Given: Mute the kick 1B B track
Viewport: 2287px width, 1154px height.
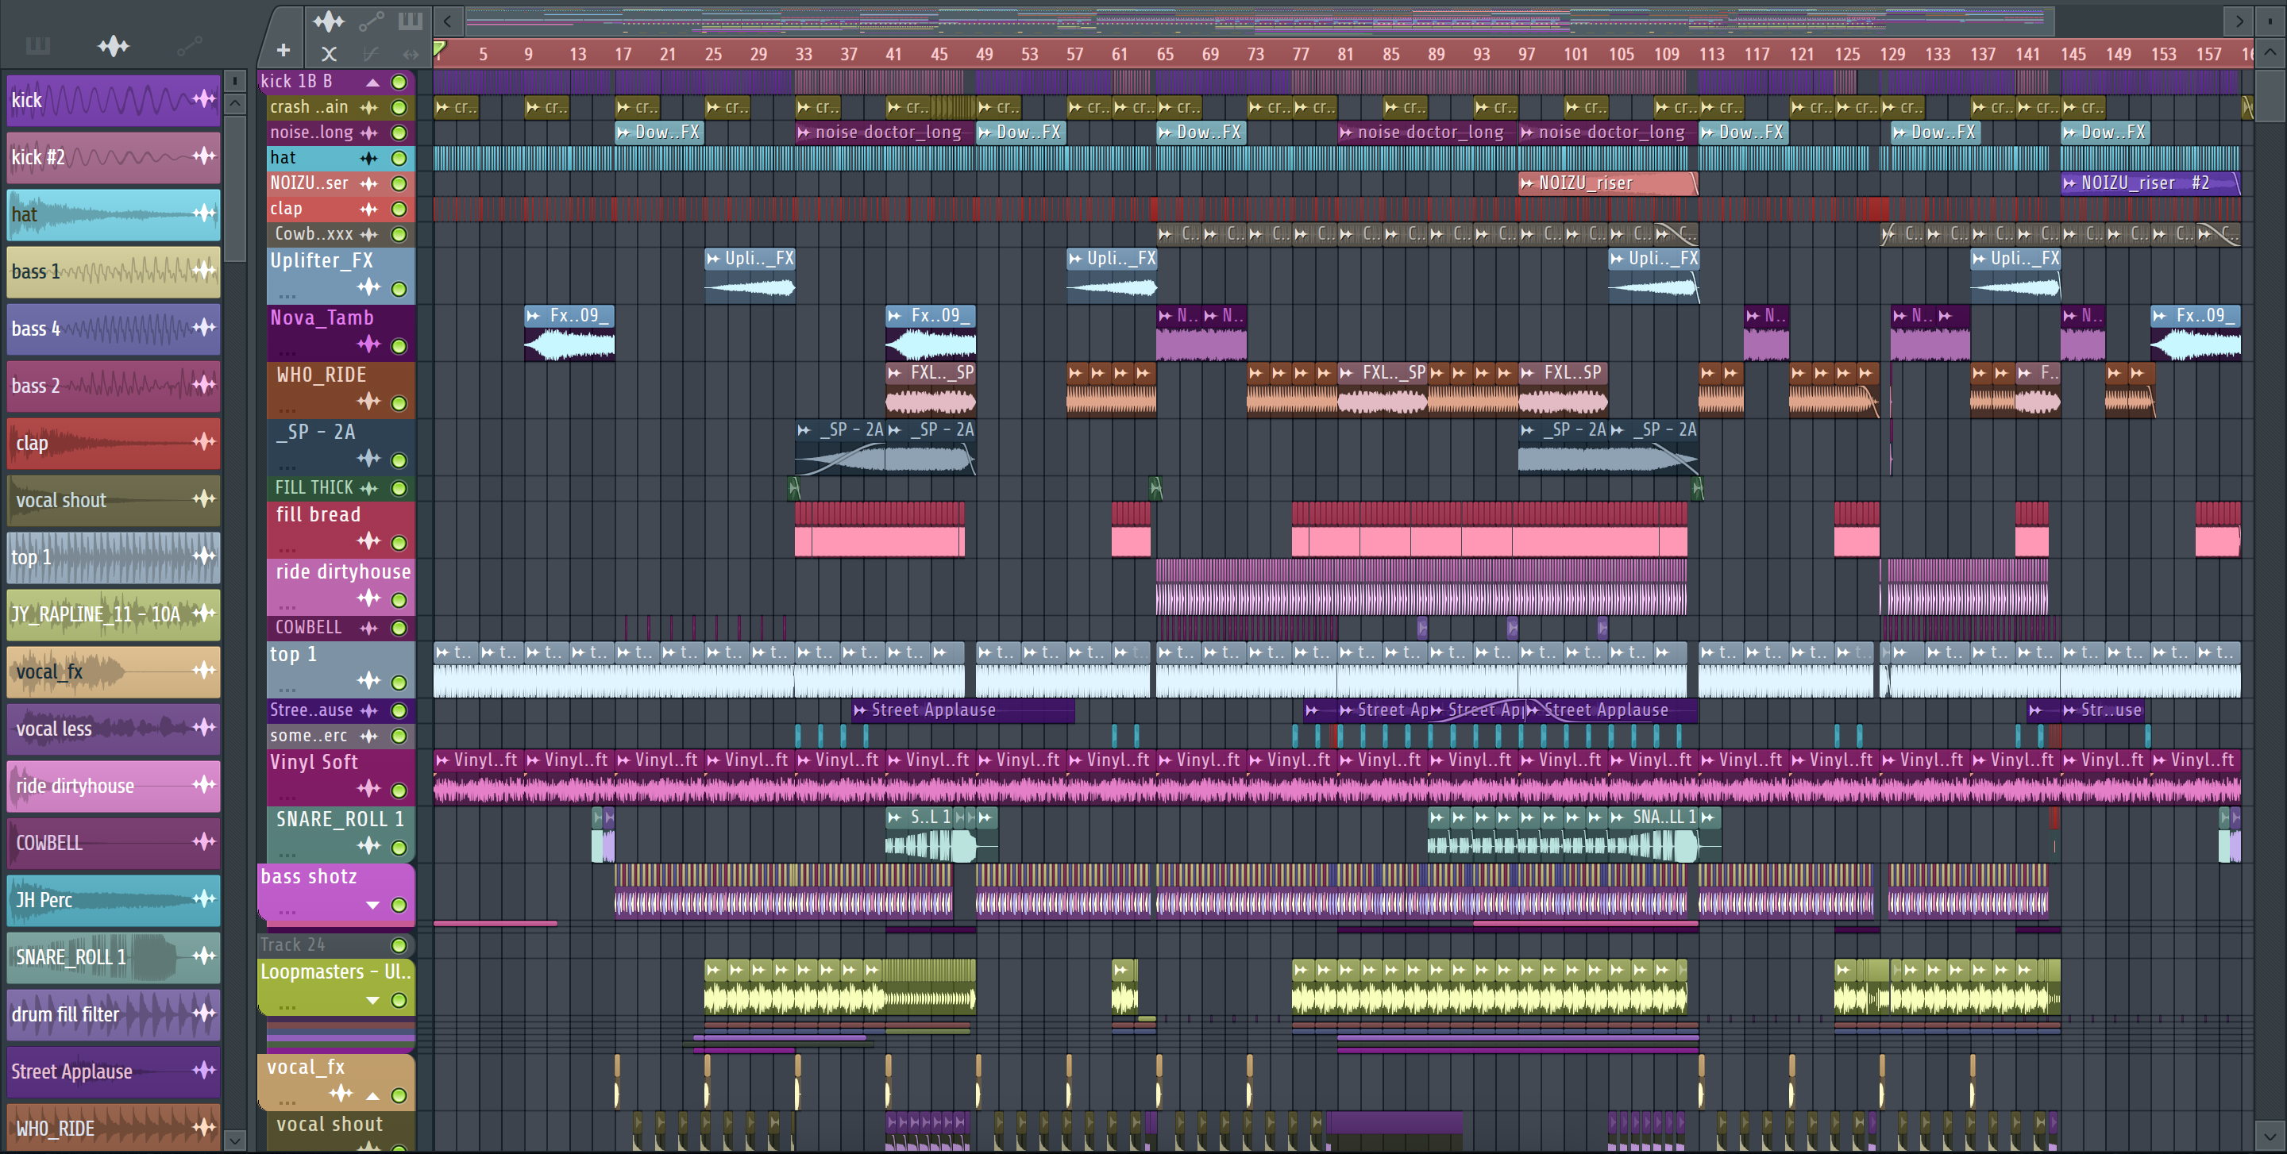Looking at the screenshot, I should [x=399, y=83].
